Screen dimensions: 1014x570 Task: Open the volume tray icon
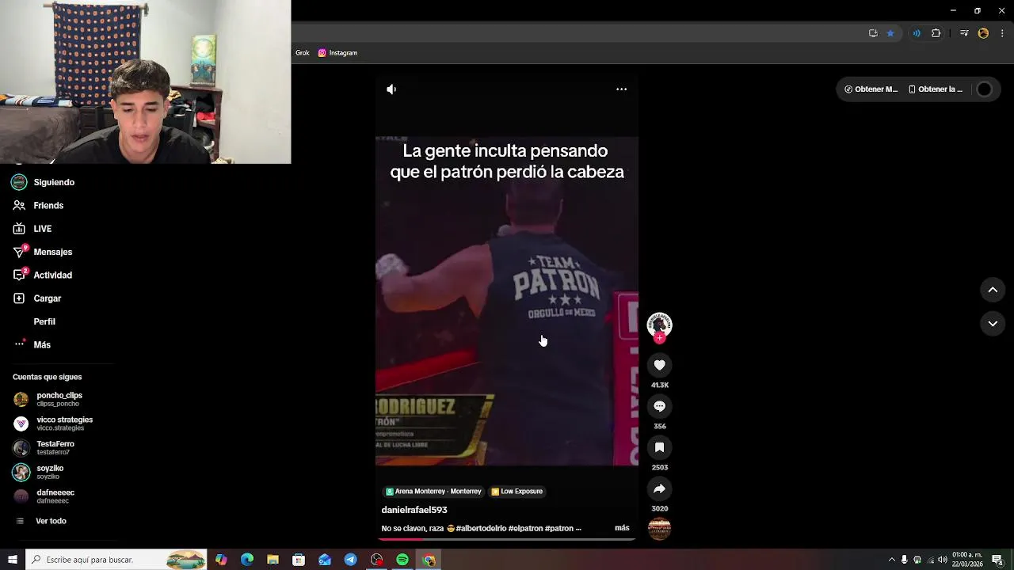[943, 560]
